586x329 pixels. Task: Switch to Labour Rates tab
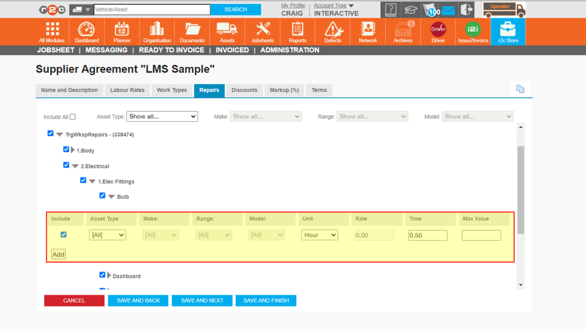(x=127, y=90)
